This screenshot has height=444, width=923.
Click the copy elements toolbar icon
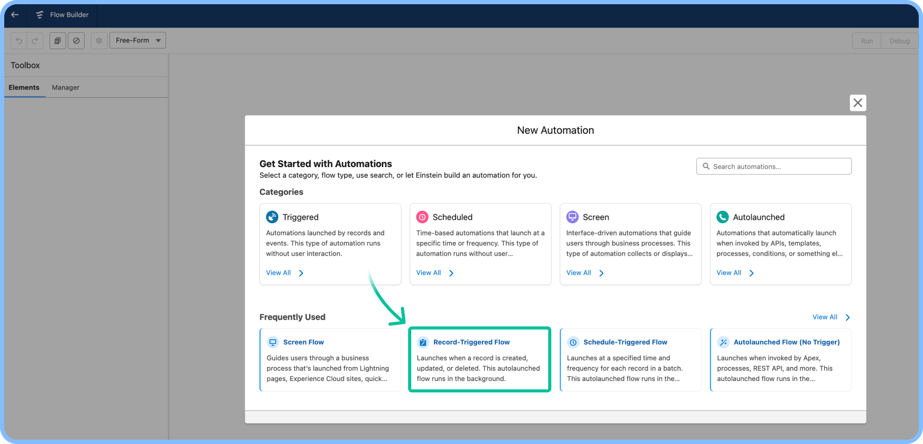[x=58, y=41]
